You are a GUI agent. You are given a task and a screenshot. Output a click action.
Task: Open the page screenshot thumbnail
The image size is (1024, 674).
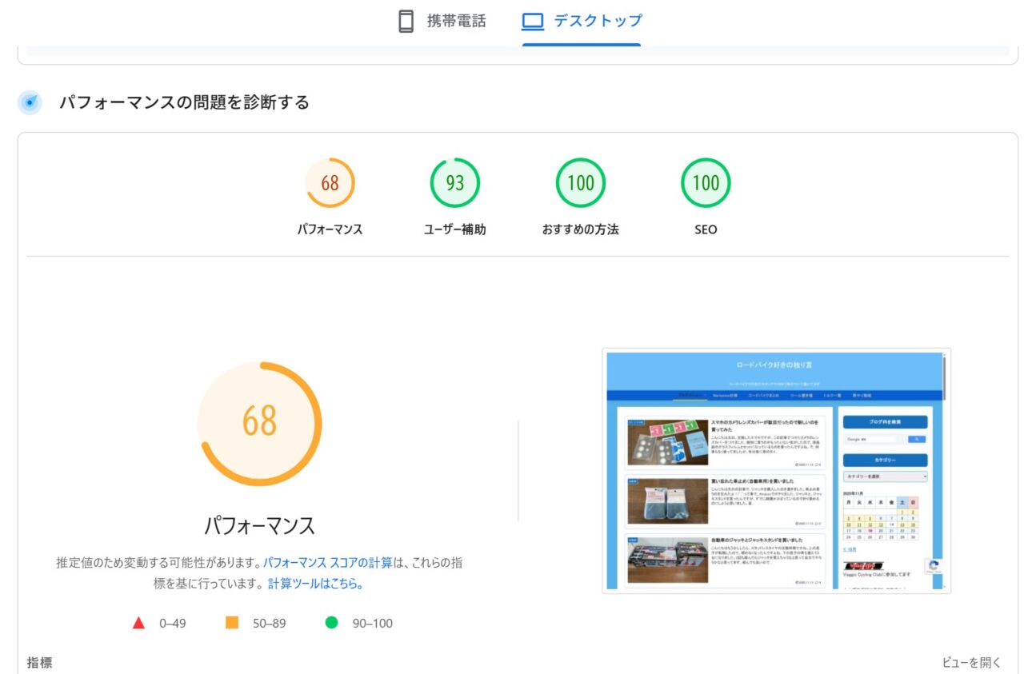pos(776,471)
